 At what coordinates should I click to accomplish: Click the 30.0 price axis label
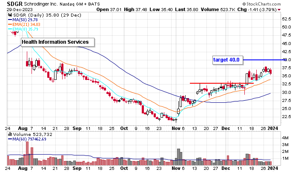click(x=287, y=92)
